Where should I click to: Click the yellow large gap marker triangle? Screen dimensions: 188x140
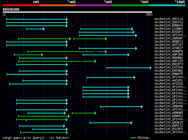tap(26, 120)
